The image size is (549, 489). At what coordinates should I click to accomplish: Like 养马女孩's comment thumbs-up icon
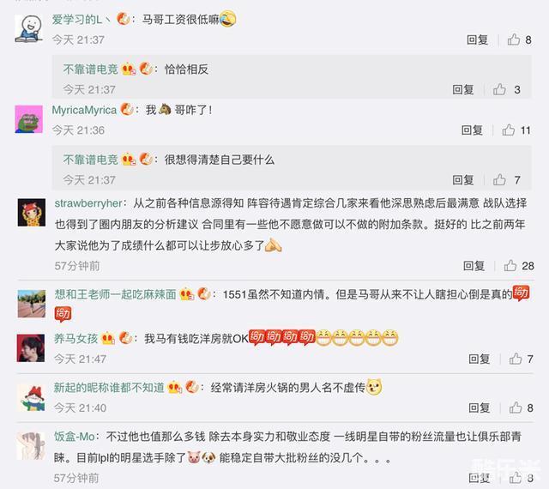coord(516,359)
